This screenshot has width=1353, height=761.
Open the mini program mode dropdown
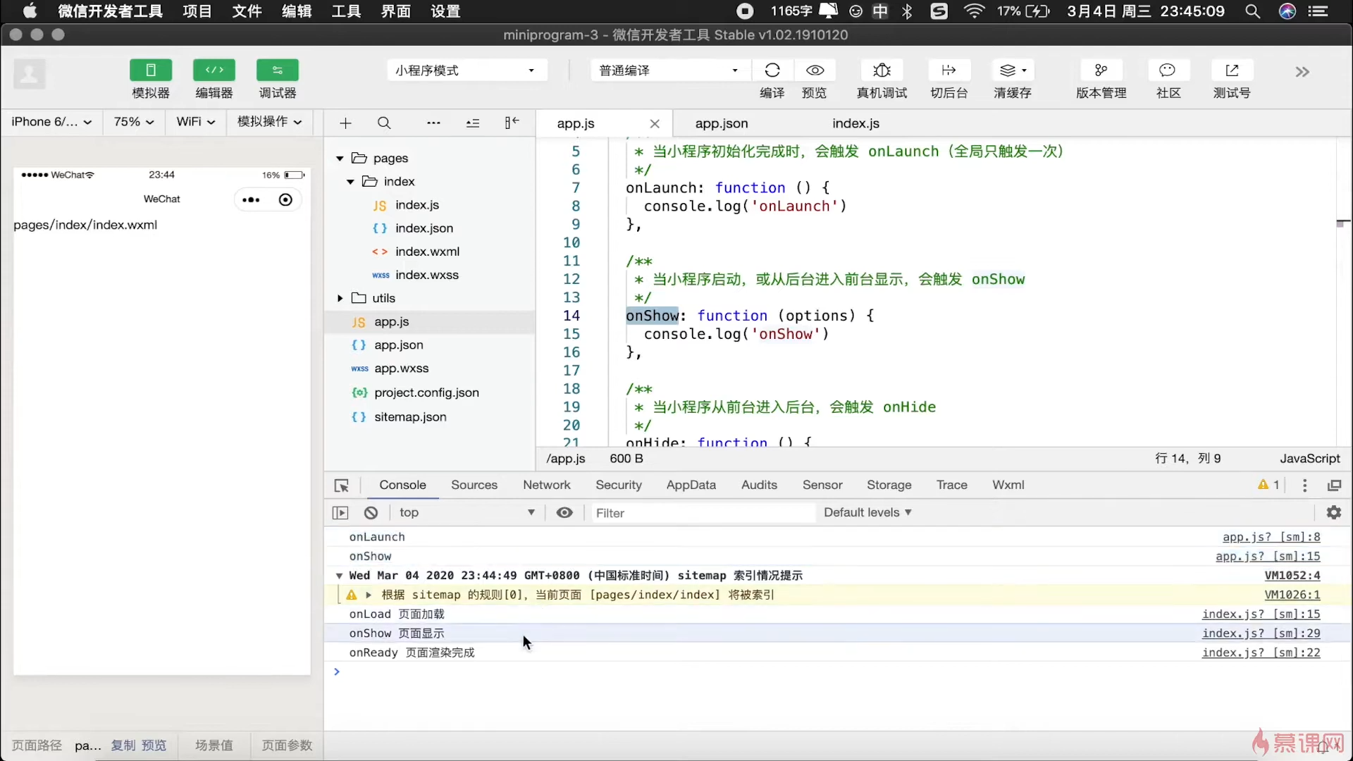click(x=467, y=70)
